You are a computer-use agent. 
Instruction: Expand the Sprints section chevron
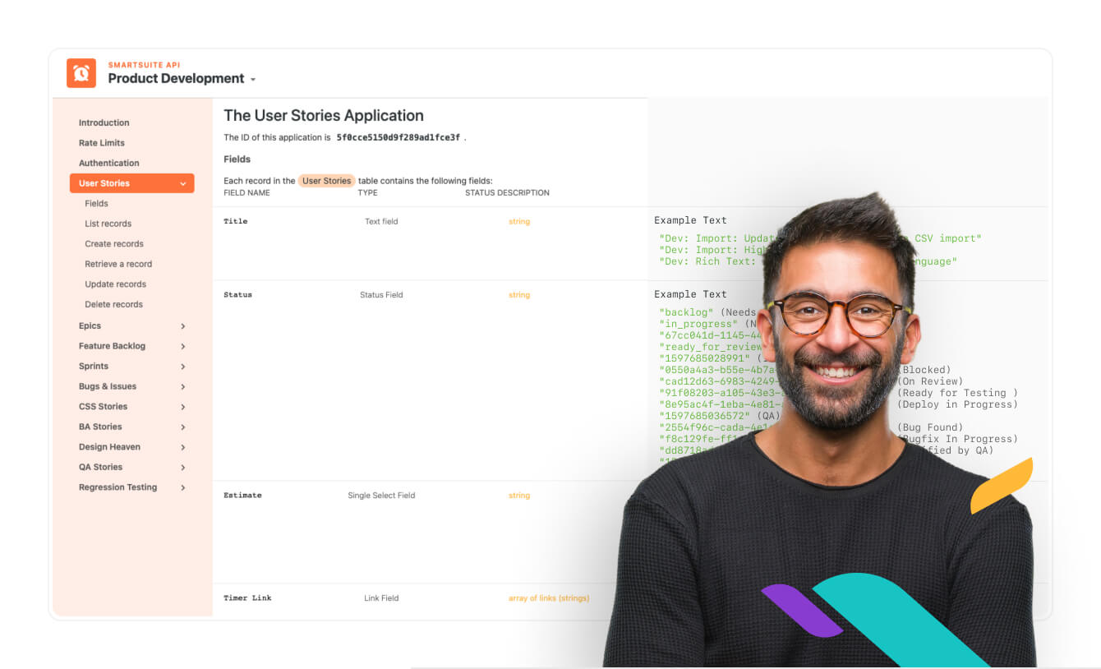click(x=182, y=367)
